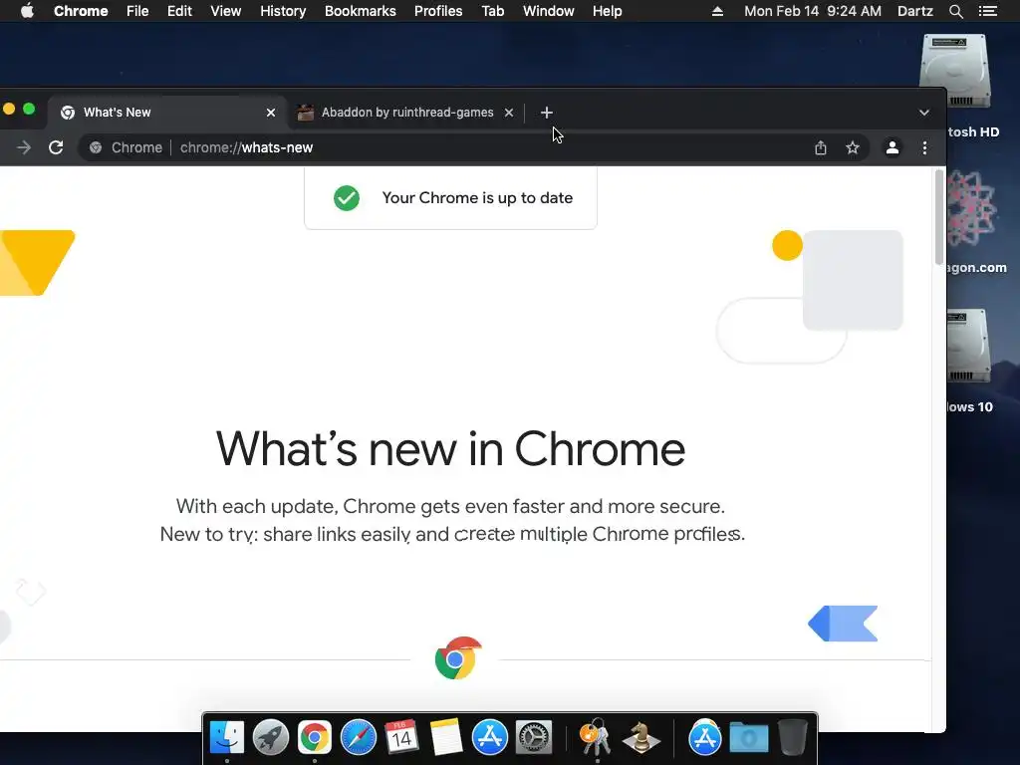This screenshot has width=1020, height=765.
Task: Click the Chrome site info chip
Action: (x=126, y=147)
